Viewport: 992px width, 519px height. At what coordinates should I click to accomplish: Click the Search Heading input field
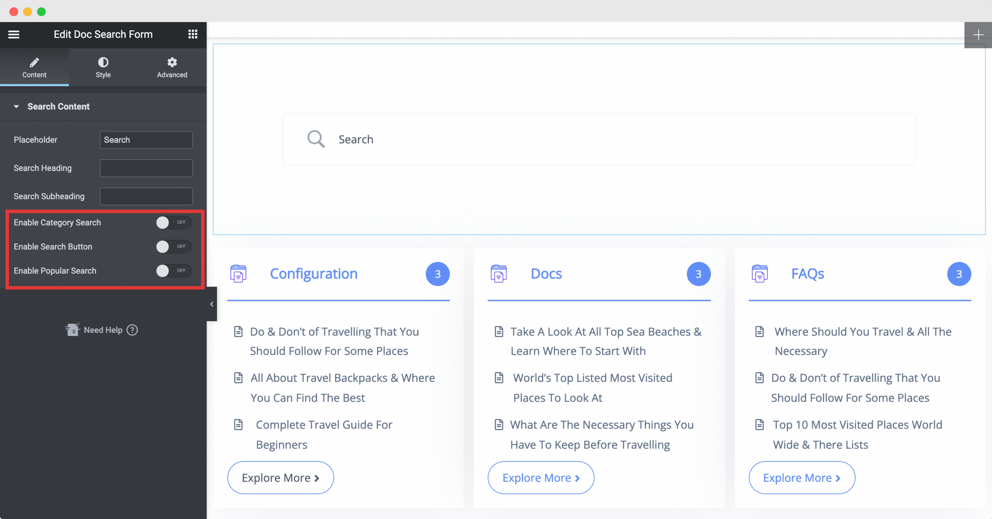coord(146,168)
